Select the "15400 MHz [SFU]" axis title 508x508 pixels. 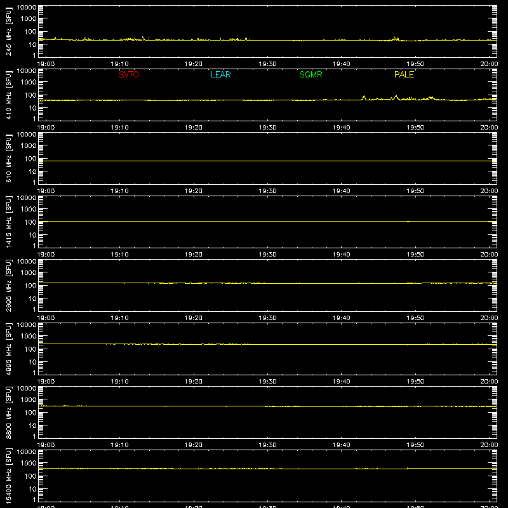pos(9,476)
